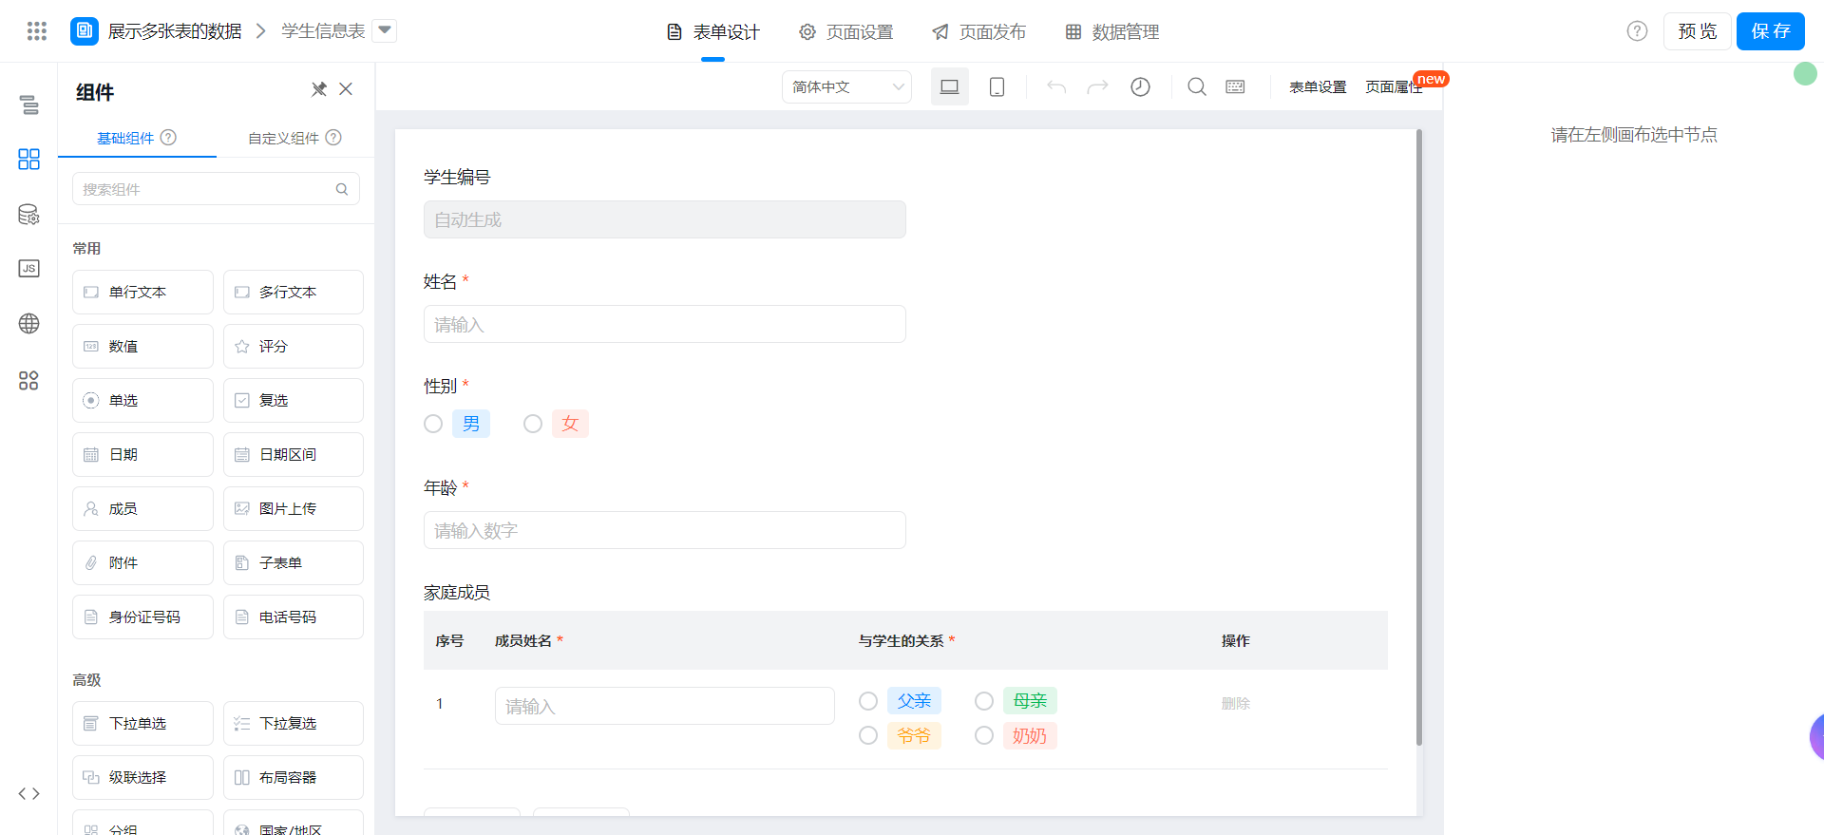Select the component library sidebar icon
Image resolution: width=1824 pixels, height=835 pixels.
[x=29, y=159]
